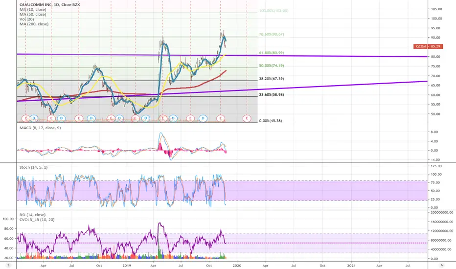Viewport: 456px width, 269px height.
Task: Select the RSI (14, close) label
Action: (33, 215)
